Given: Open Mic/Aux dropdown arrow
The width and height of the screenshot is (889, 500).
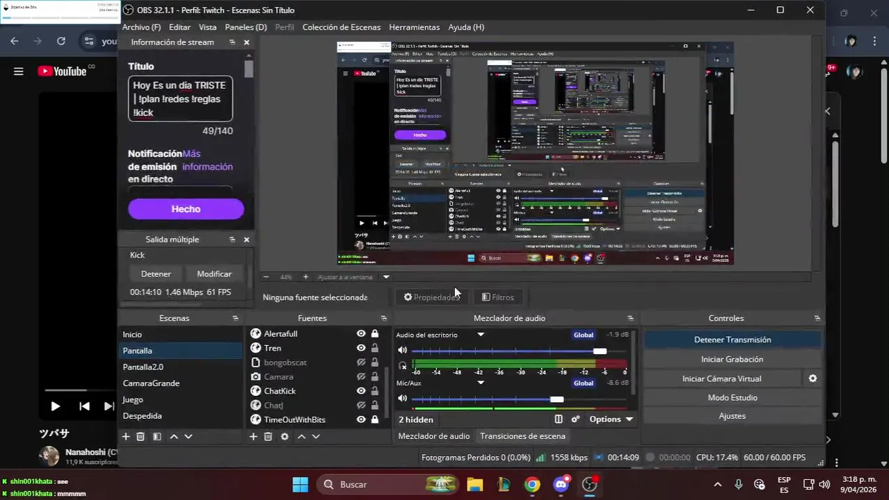Looking at the screenshot, I should [x=480, y=383].
